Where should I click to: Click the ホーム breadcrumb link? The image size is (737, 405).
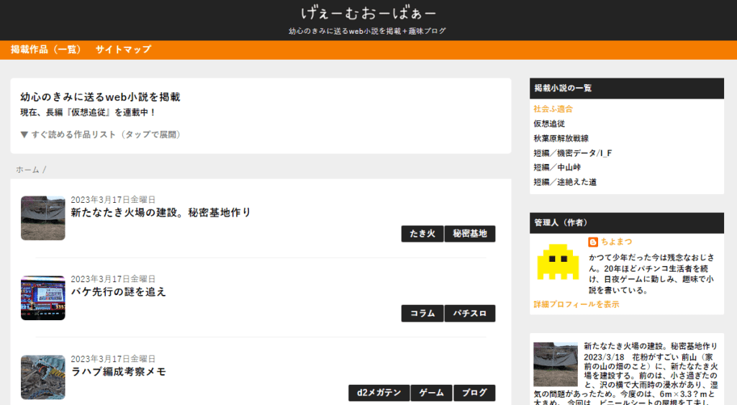click(x=27, y=170)
